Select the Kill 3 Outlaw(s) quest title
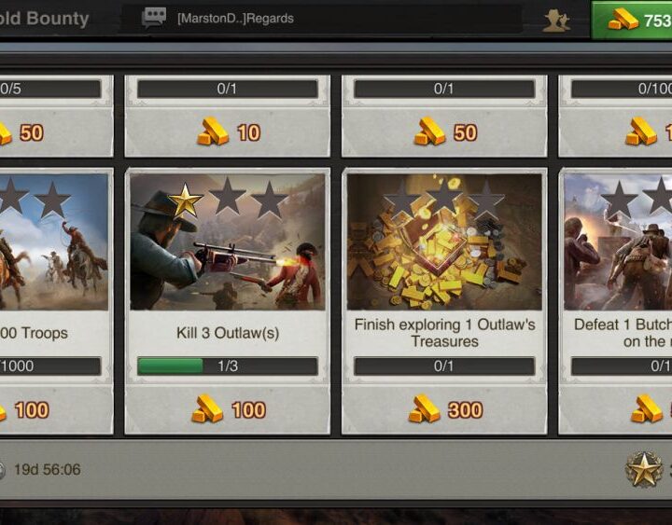 pos(228,333)
